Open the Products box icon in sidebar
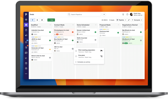Viewport: 168px width, 102px height. (x=26, y=63)
